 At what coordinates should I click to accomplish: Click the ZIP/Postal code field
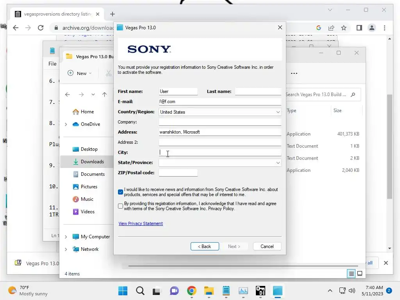pyautogui.click(x=178, y=173)
